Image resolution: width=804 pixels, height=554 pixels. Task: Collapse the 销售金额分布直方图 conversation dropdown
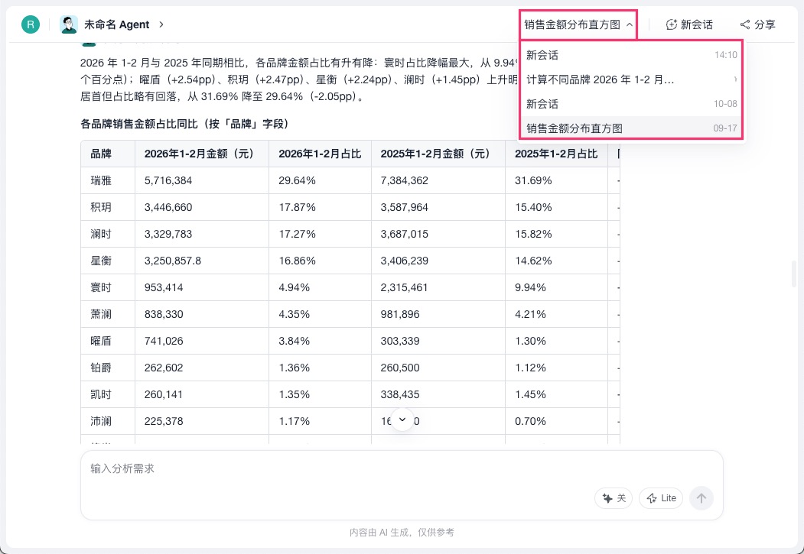coord(578,24)
